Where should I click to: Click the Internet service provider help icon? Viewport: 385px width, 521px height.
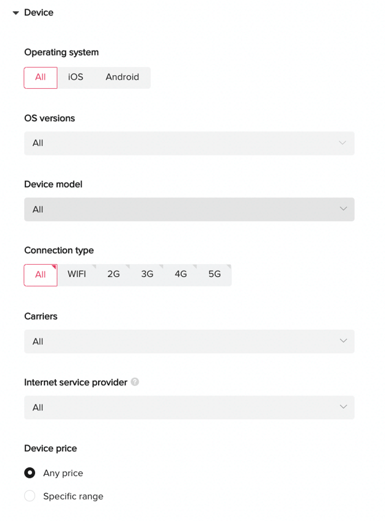point(135,382)
